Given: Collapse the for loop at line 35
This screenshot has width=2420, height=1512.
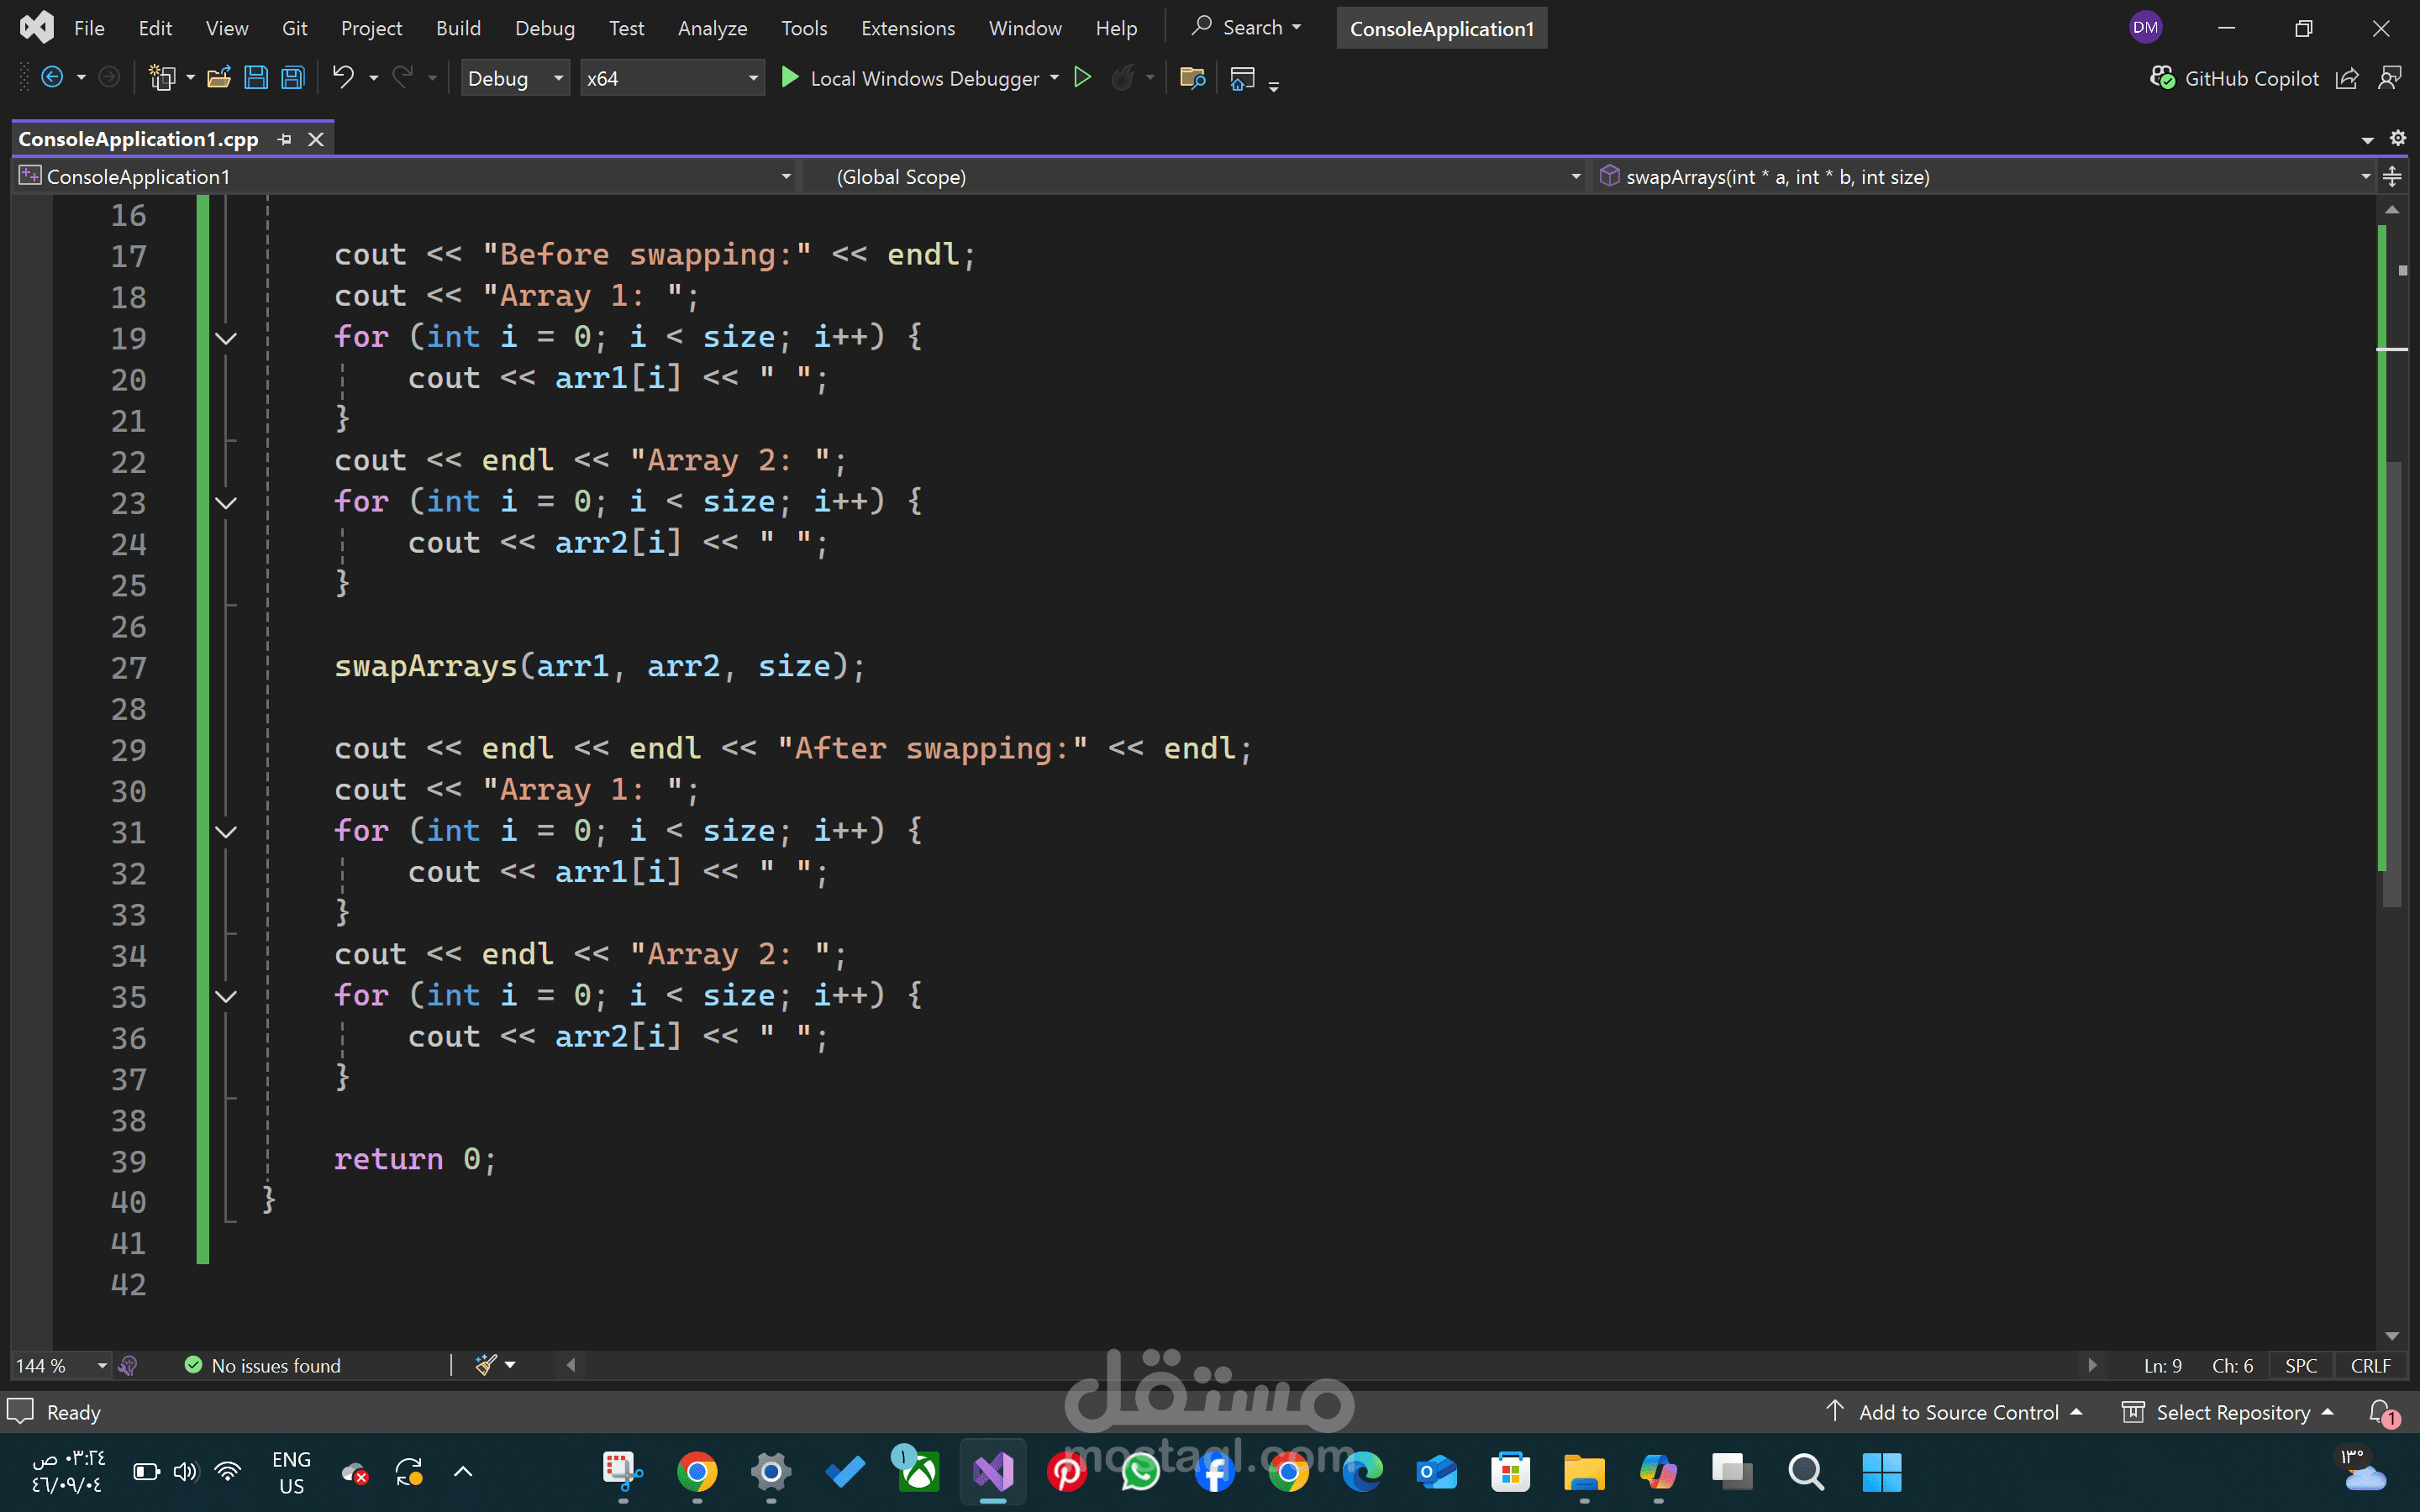Looking at the screenshot, I should tap(226, 996).
